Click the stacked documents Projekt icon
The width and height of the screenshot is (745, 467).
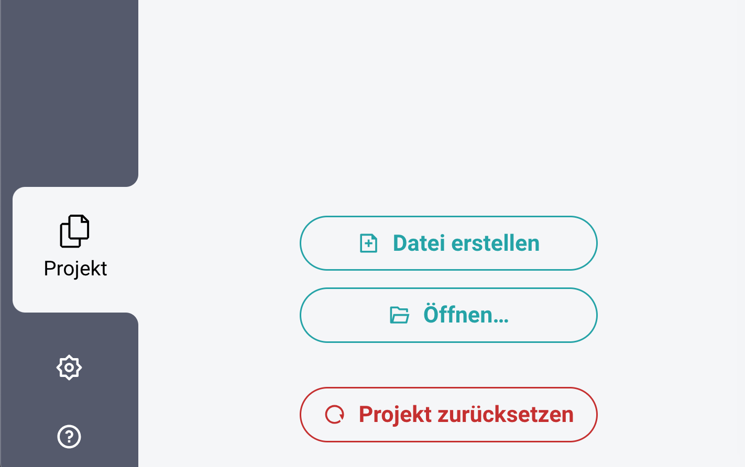pos(74,231)
